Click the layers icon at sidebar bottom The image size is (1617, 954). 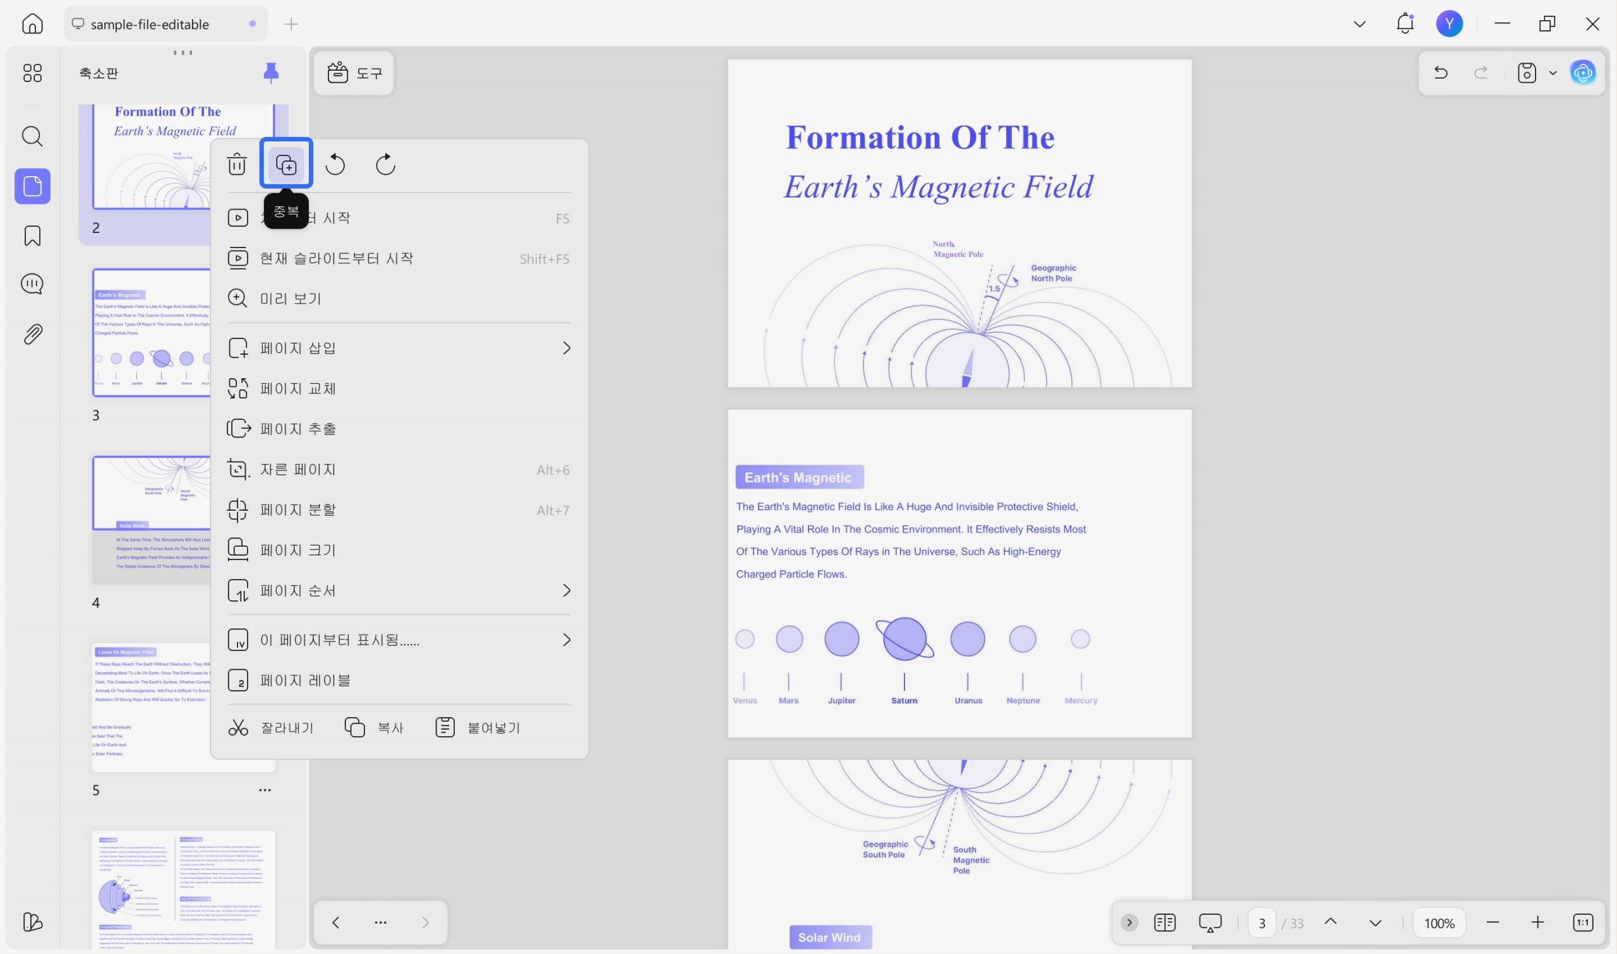32,922
